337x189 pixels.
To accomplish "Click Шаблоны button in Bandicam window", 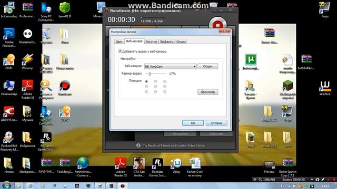I will point(216,134).
